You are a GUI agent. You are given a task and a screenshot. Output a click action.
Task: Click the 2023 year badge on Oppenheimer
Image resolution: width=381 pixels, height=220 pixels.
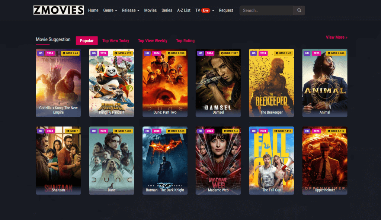click(316, 131)
